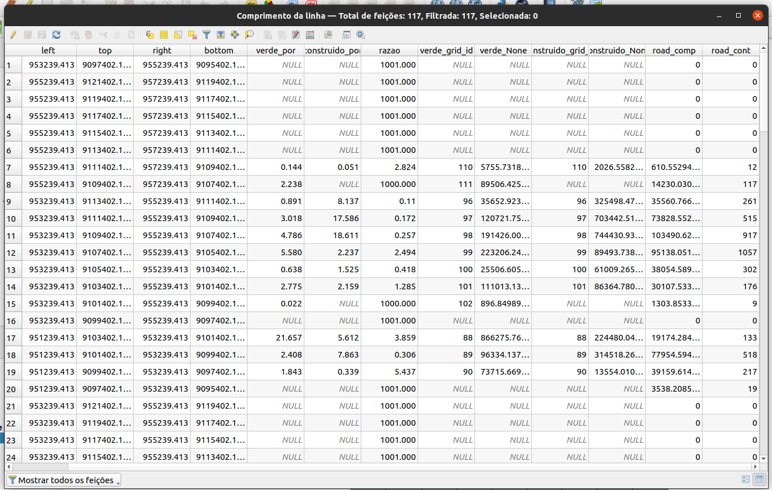Click the verde_por cell showing 21.657
The width and height of the screenshot is (772, 490).
click(x=276, y=338)
